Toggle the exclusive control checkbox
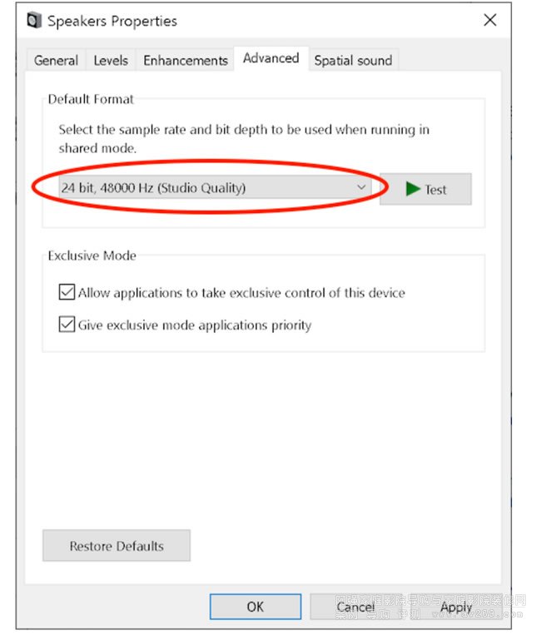The width and height of the screenshot is (541, 640). click(x=67, y=293)
